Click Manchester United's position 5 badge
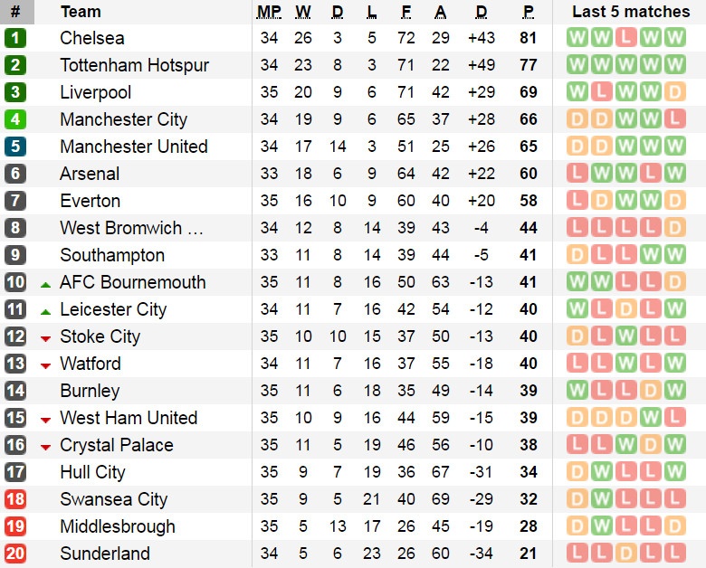Image resolution: width=706 pixels, height=568 pixels. (15, 147)
